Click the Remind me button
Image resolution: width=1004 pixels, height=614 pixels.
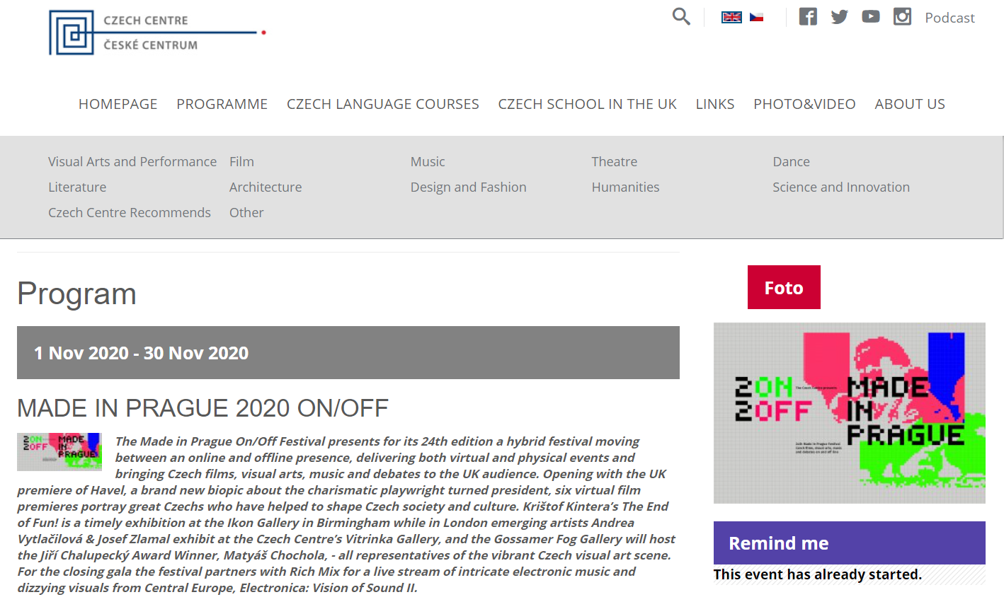point(850,543)
